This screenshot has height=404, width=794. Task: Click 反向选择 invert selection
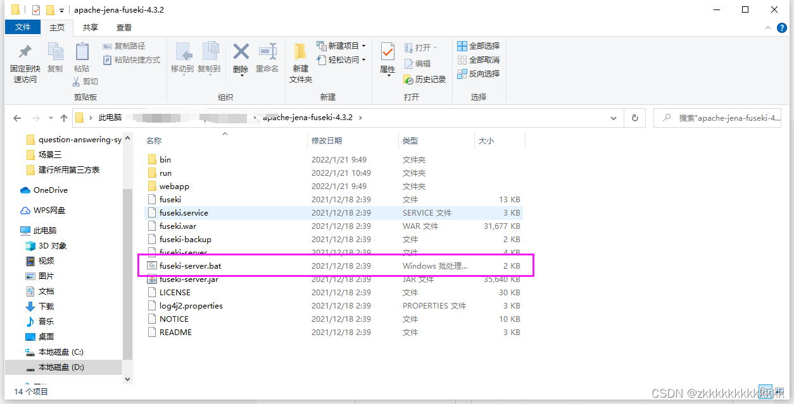pos(479,74)
